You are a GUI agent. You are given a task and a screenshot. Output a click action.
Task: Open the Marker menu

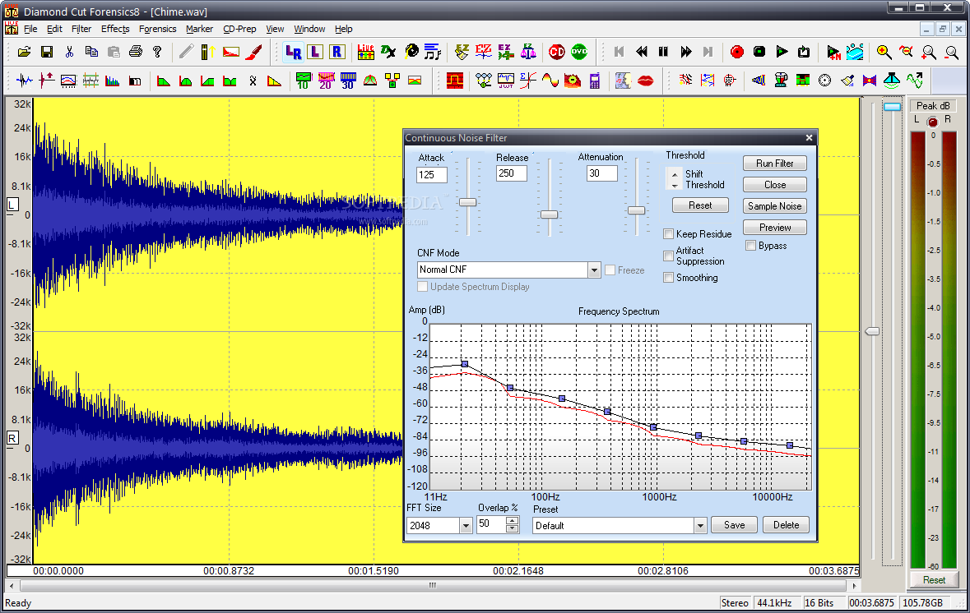(x=199, y=29)
